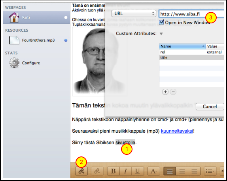Toggle italic formatting
227x181 pixels.
pos(125,171)
